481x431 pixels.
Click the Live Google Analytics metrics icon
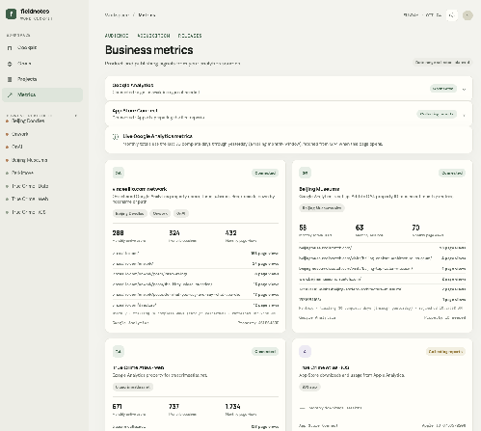coord(116,137)
